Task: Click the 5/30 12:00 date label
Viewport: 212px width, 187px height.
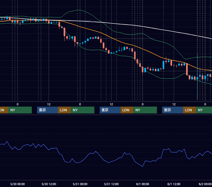Action: click(x=49, y=184)
